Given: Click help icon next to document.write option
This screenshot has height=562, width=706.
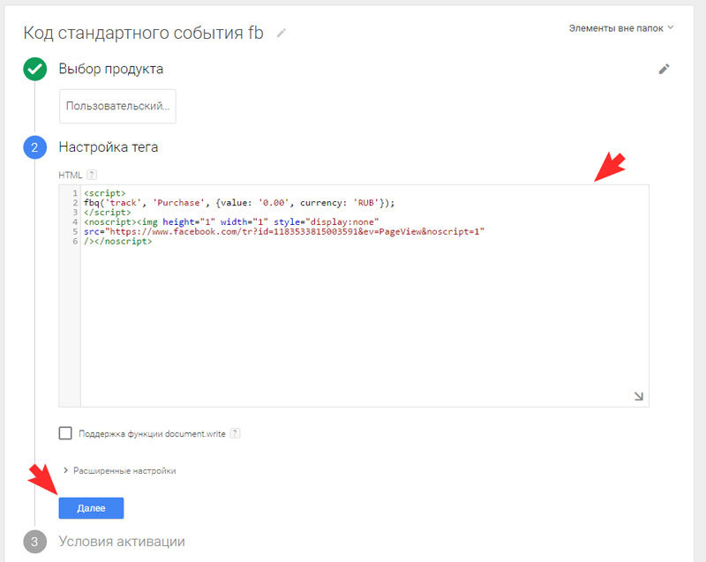Looking at the screenshot, I should point(235,433).
